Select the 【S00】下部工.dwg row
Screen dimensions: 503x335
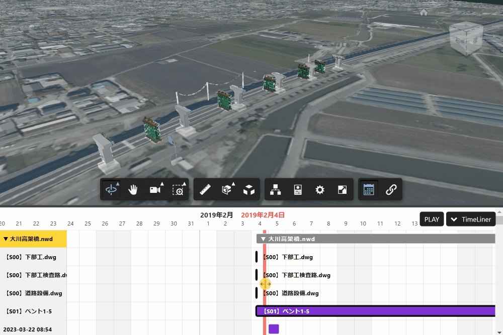[x=31, y=257]
